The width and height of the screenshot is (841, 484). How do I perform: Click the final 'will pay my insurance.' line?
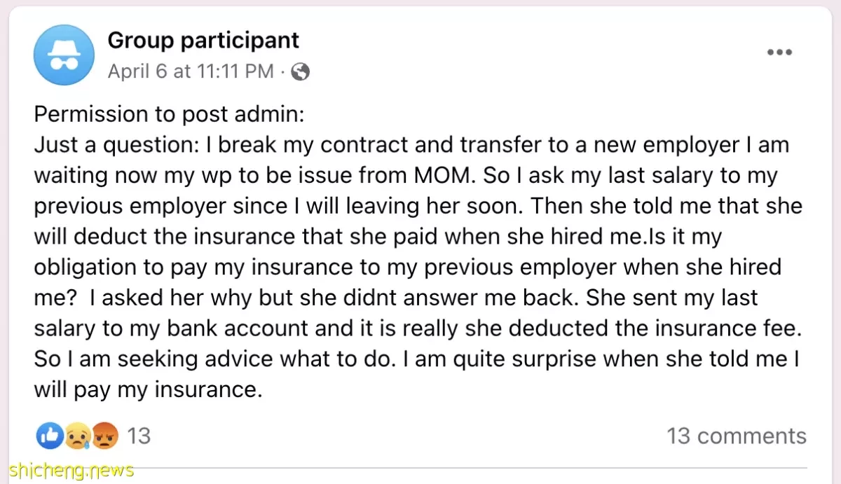(148, 390)
